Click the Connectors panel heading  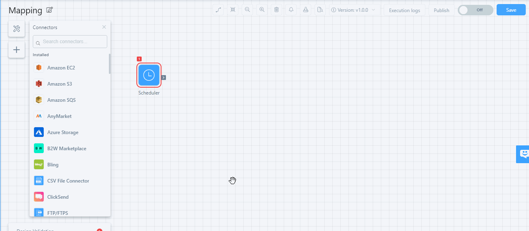coord(45,27)
